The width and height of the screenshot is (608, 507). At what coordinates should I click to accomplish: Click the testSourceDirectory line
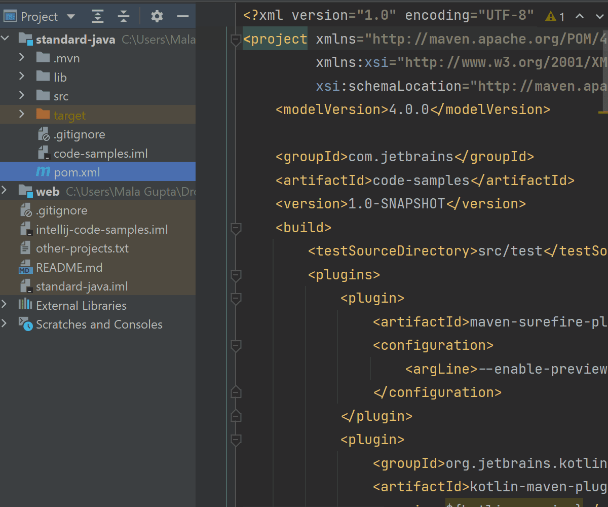pyautogui.click(x=458, y=251)
